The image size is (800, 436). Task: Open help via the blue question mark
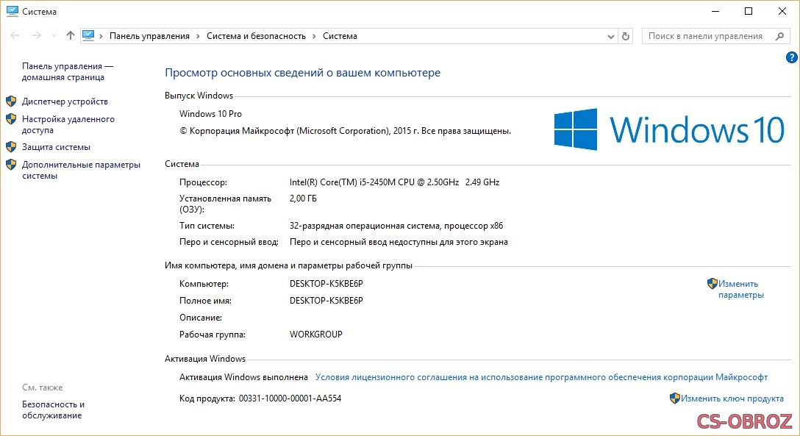tap(791, 57)
